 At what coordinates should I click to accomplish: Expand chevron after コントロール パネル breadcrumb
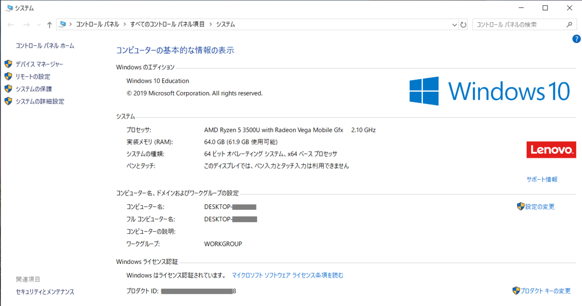tap(125, 24)
